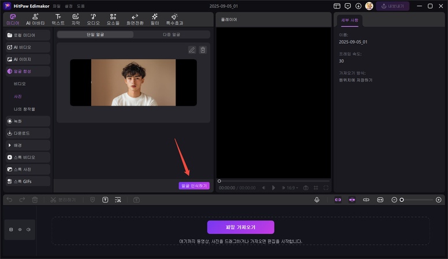
Task: Open the 미디어 media tab
Action: 13,20
